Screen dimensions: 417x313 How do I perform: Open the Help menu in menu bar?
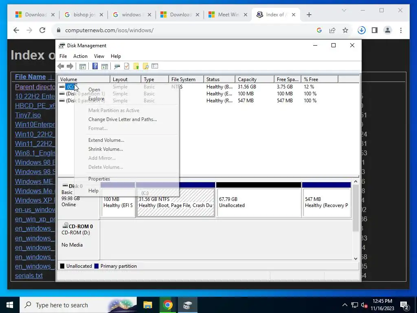116,56
